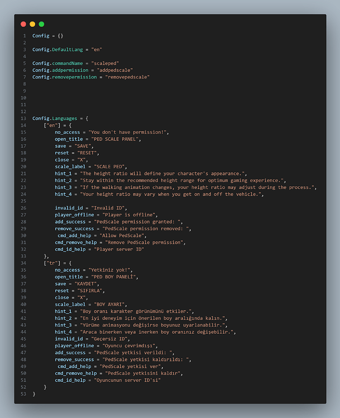340x418 pixels.
Task: Click the string "PedScale yetkisini kaldır"
Action: (143, 373)
